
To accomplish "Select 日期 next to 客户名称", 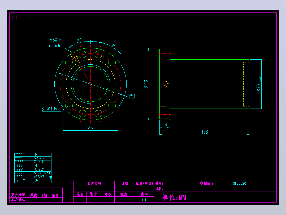I will click(125, 183).
